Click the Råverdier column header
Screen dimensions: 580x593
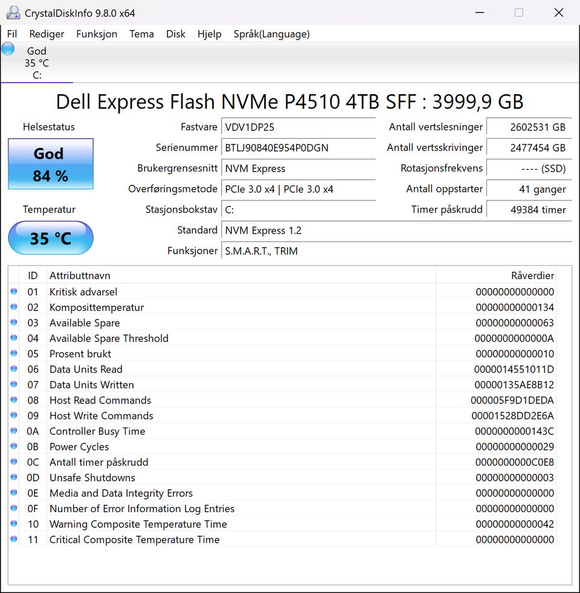tap(496, 275)
